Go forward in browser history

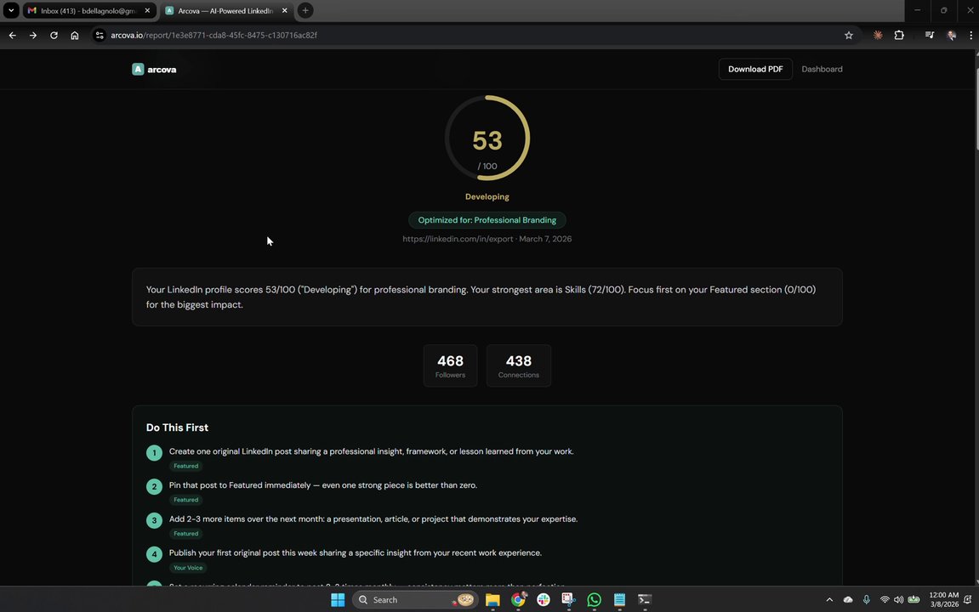click(x=33, y=36)
